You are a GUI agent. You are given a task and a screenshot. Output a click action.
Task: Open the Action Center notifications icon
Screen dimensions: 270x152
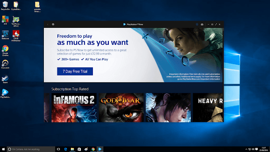pyautogui.click(x=256, y=149)
